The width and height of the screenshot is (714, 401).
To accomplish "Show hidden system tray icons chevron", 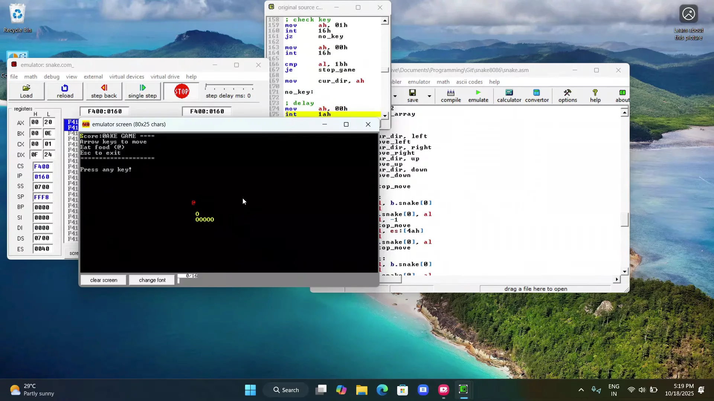I will (581, 390).
